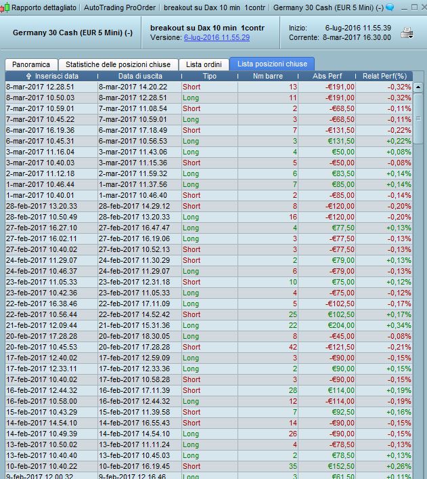This screenshot has height=479, width=427.
Task: Open version link 6-lug-2016 11.55.29
Action: 217,37
